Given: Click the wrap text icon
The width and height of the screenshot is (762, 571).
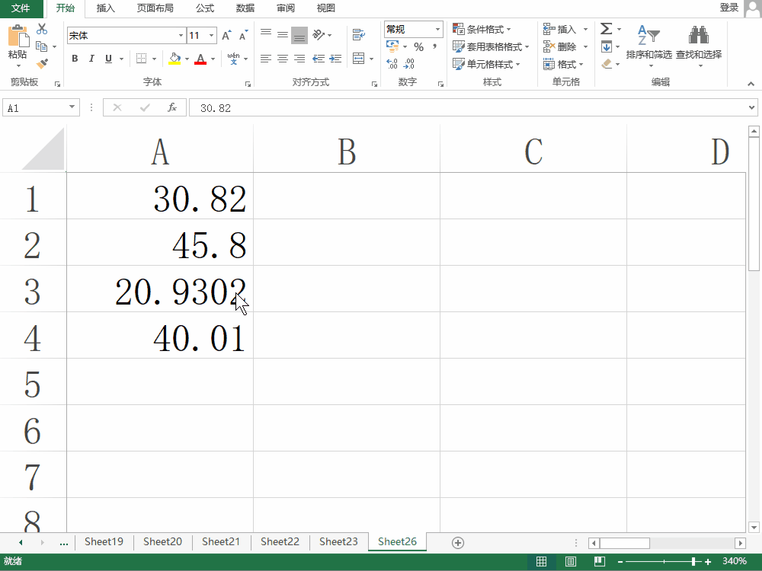Looking at the screenshot, I should [358, 34].
